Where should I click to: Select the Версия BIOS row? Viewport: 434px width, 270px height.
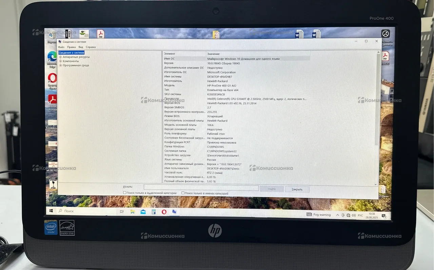pos(236,103)
